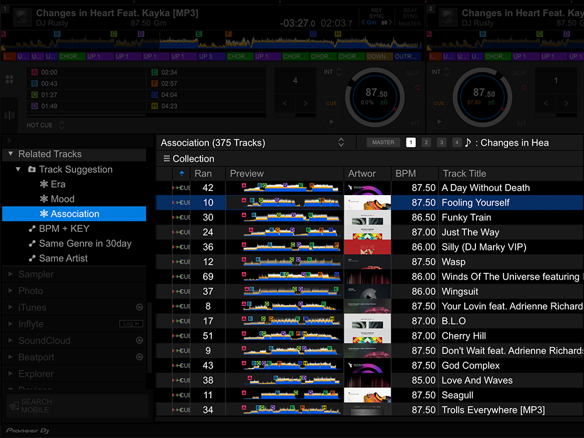Click the iTunes sync icon in the sidebar
This screenshot has height=438, width=584.
(x=140, y=307)
